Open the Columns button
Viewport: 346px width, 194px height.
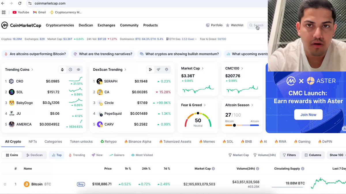[x=313, y=155]
